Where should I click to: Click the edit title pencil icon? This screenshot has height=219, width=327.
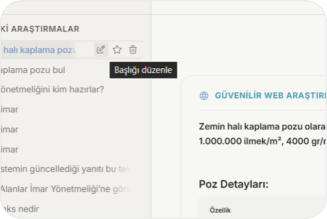coord(101,50)
